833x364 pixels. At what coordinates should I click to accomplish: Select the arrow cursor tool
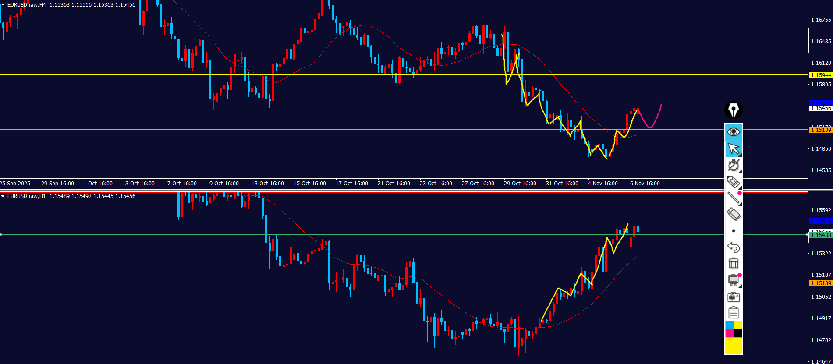[733, 149]
